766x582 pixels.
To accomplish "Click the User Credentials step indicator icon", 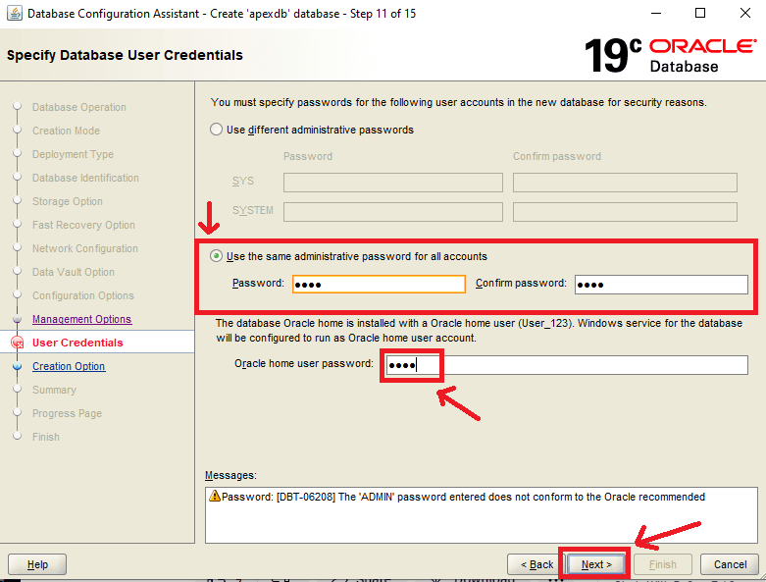I will coord(16,344).
